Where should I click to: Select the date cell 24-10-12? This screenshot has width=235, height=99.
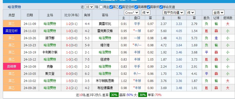[30, 59]
